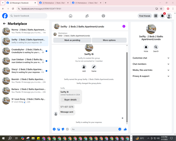Switch to third Marketplace browser tab
The width and height of the screenshot is (176, 141).
[87, 3]
